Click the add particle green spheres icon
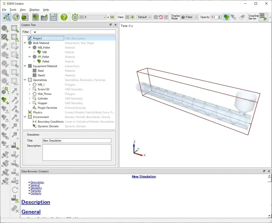This screenshot has height=223, width=272. [x=5, y=100]
